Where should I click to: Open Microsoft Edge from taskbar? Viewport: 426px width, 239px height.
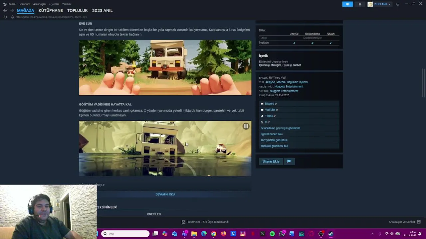(x=204, y=234)
